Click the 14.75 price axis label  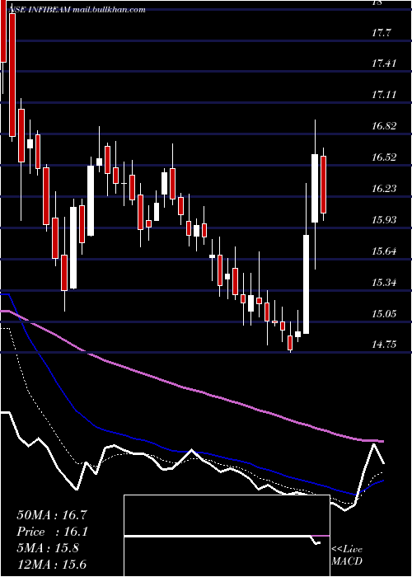tap(384, 345)
